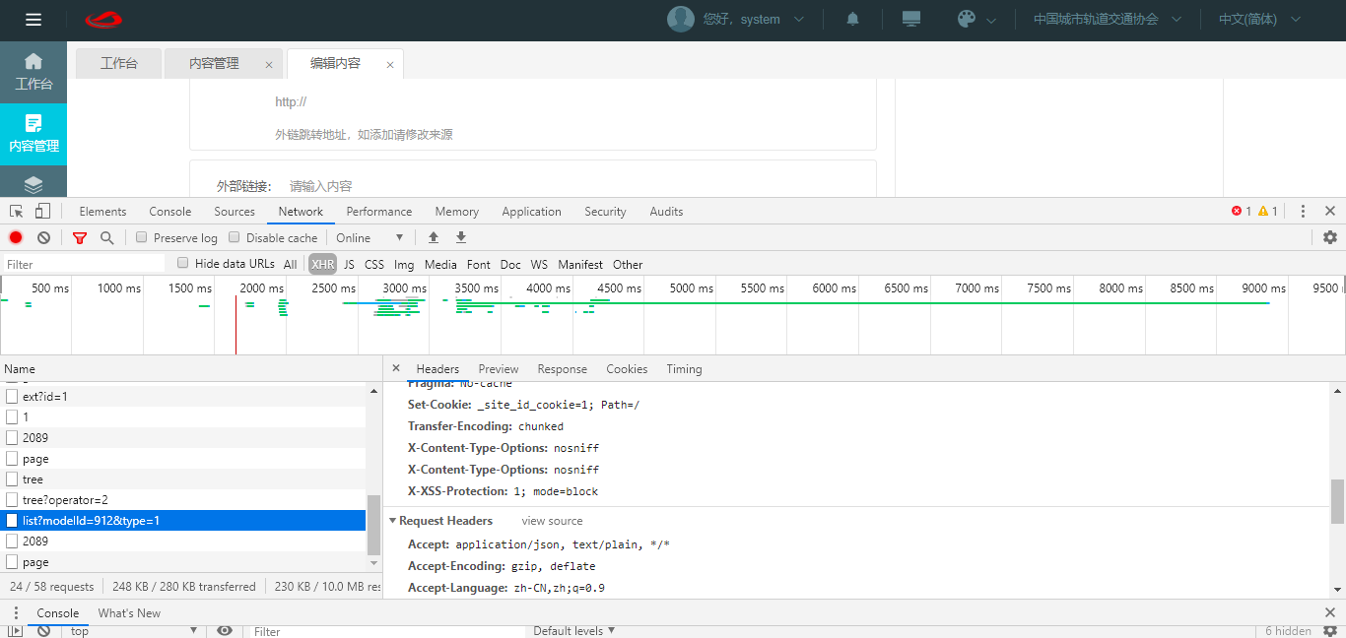Enable Disable cache checkbox
1346x638 pixels.
pos(235,237)
